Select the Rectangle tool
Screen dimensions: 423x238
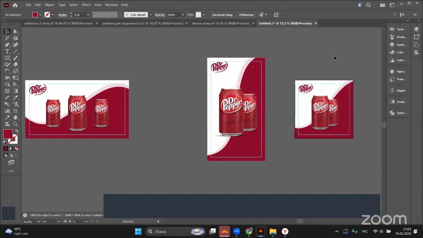point(7,58)
